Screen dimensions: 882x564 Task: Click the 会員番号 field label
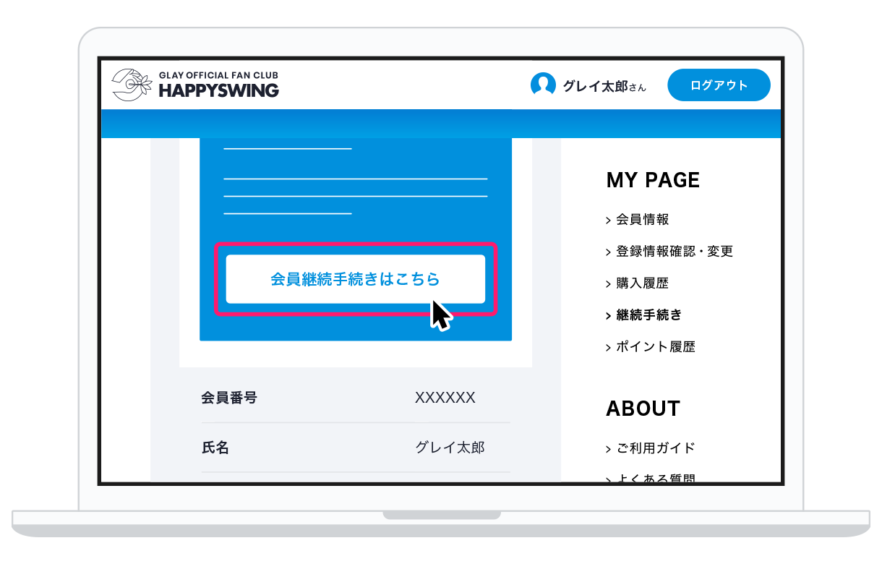point(228,398)
